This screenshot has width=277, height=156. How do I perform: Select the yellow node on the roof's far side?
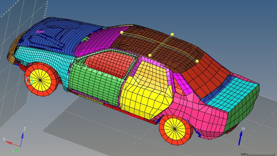coord(172,34)
